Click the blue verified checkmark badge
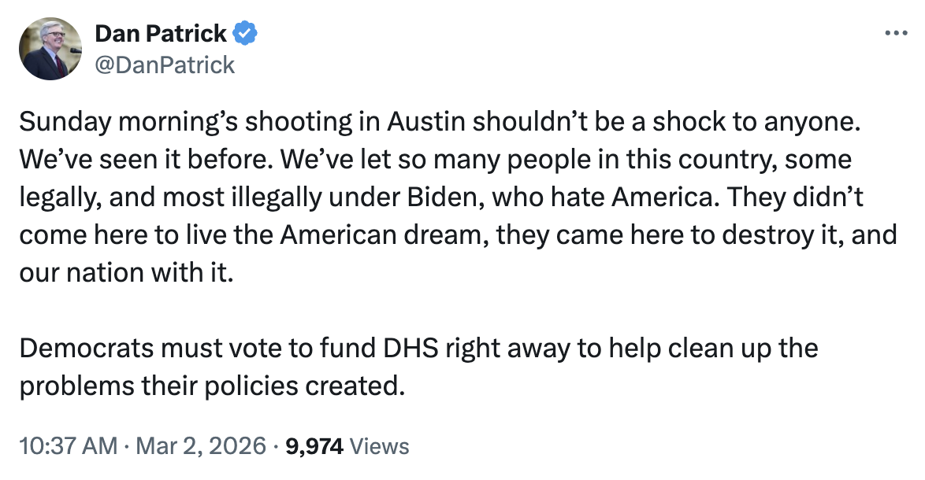 [246, 34]
